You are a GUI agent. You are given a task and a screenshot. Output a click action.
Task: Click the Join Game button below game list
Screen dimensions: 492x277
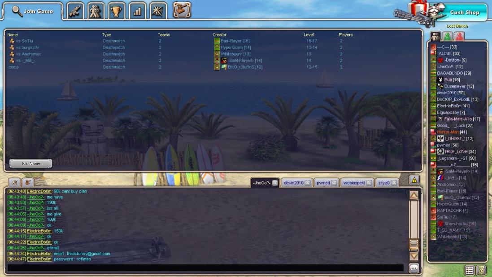pyautogui.click(x=30, y=163)
